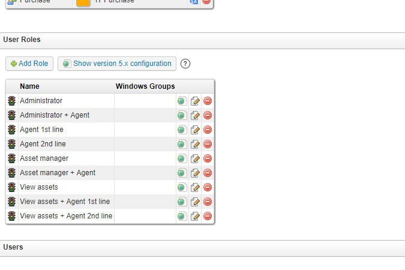Viewport: 405px width, 270px height.
Task: Delete the Asset manager + Agent role
Action: pos(208,173)
